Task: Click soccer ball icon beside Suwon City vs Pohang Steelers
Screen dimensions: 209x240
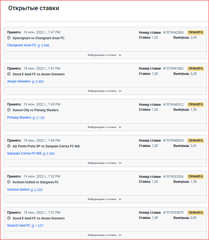Action: (9, 110)
